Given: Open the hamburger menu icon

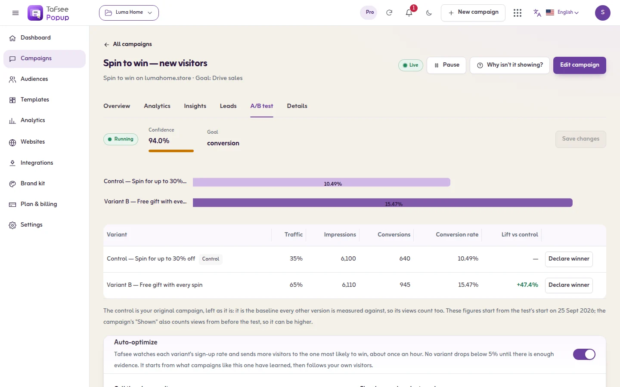Looking at the screenshot, I should click(x=15, y=13).
